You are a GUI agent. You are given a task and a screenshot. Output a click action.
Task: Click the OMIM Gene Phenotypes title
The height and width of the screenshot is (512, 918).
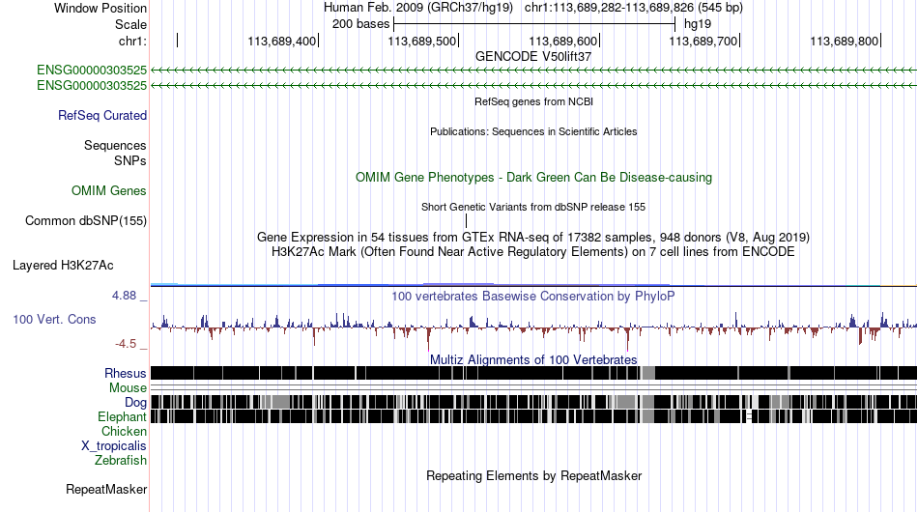pos(533,178)
